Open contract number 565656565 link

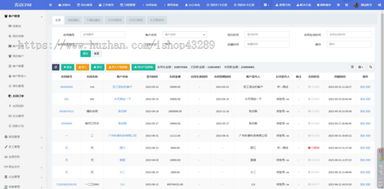[x=66, y=86]
